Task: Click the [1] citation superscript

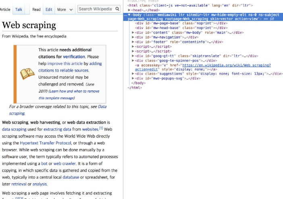Action: coord(101,128)
